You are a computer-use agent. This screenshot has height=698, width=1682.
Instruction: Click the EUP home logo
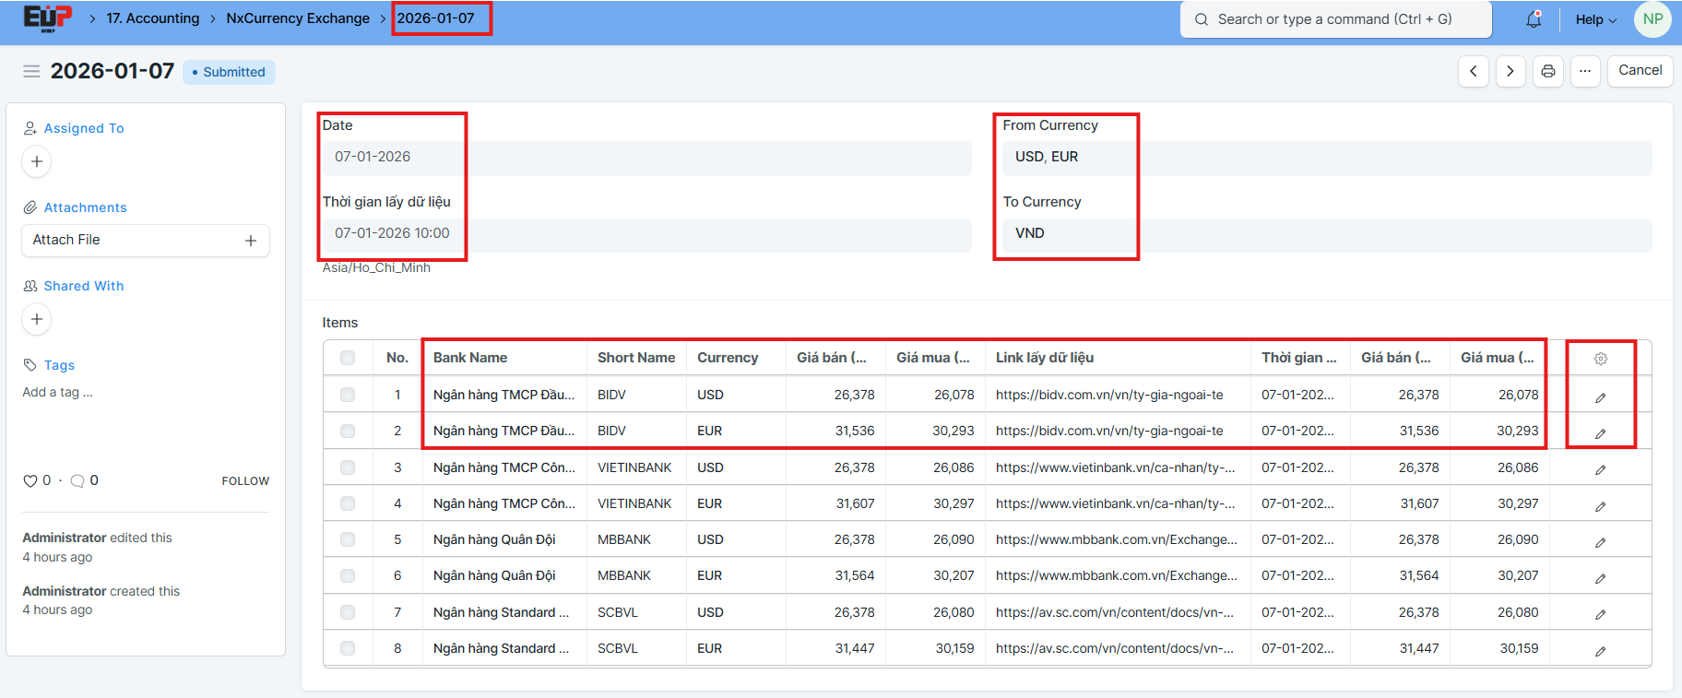[47, 18]
